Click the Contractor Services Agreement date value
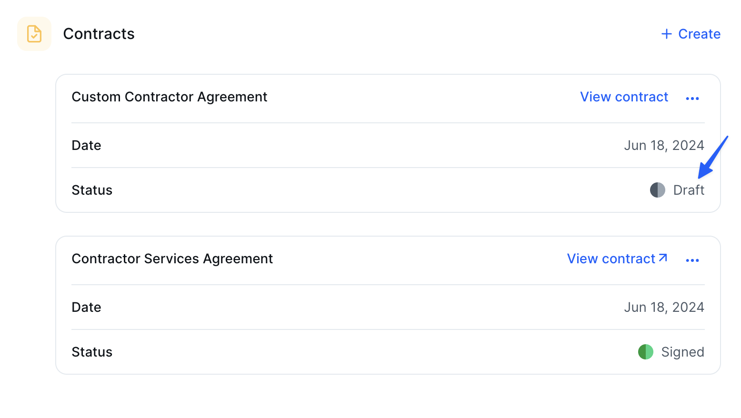The height and width of the screenshot is (418, 741). (664, 307)
